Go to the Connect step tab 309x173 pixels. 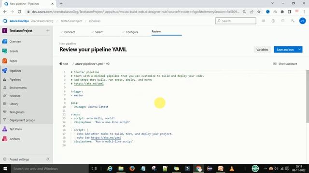[x=70, y=32]
